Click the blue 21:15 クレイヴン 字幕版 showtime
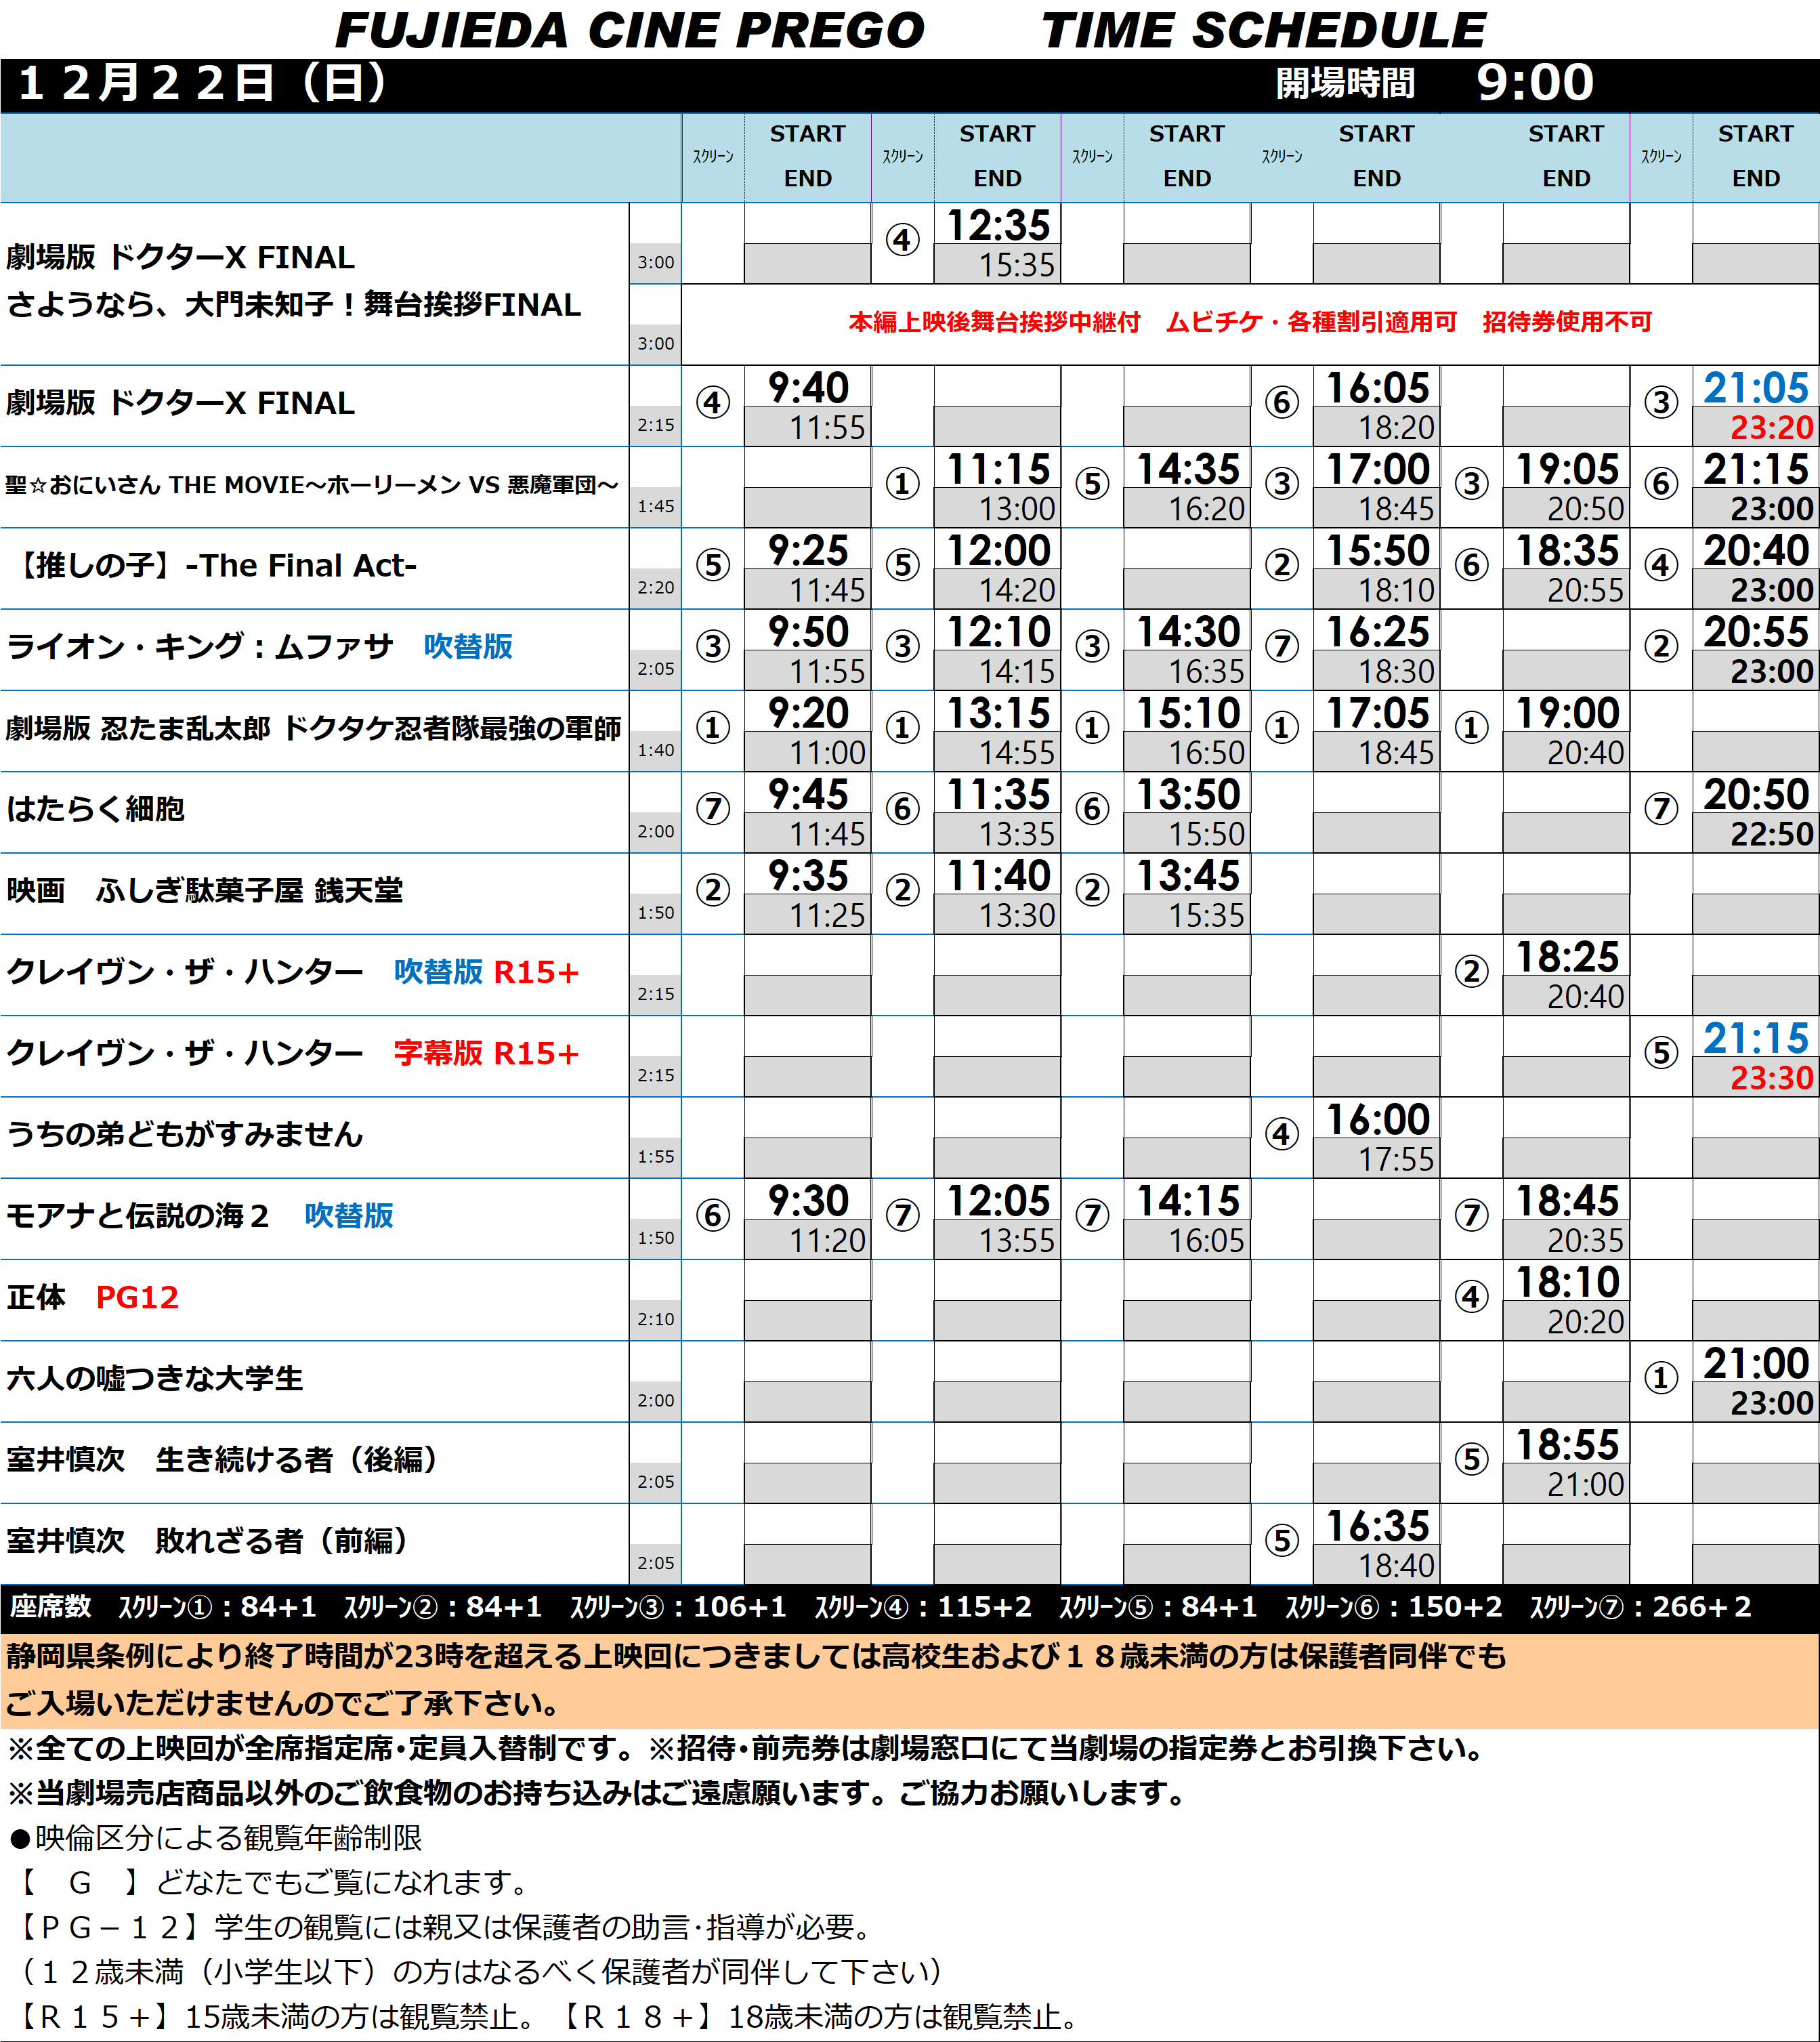 [1756, 1038]
